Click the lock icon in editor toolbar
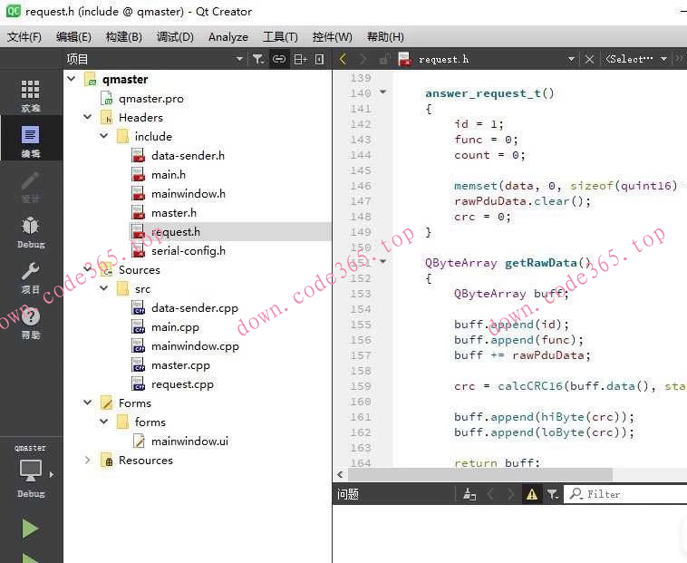The image size is (687, 563). [x=384, y=59]
